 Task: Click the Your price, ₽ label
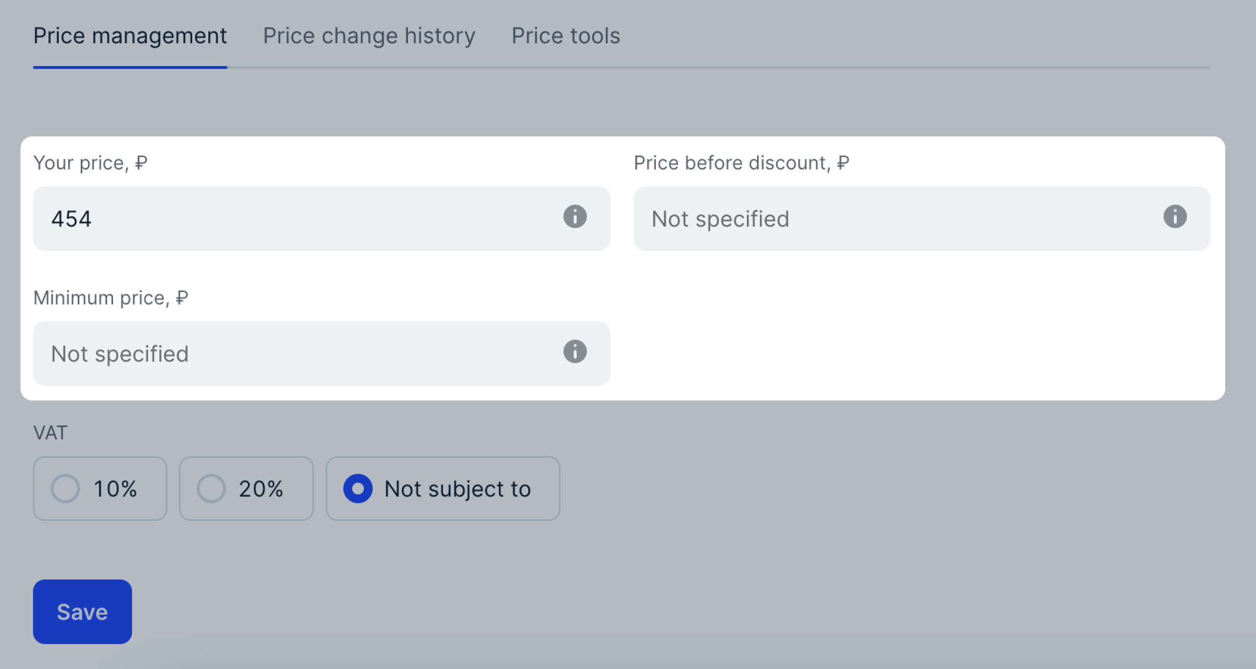pos(90,163)
